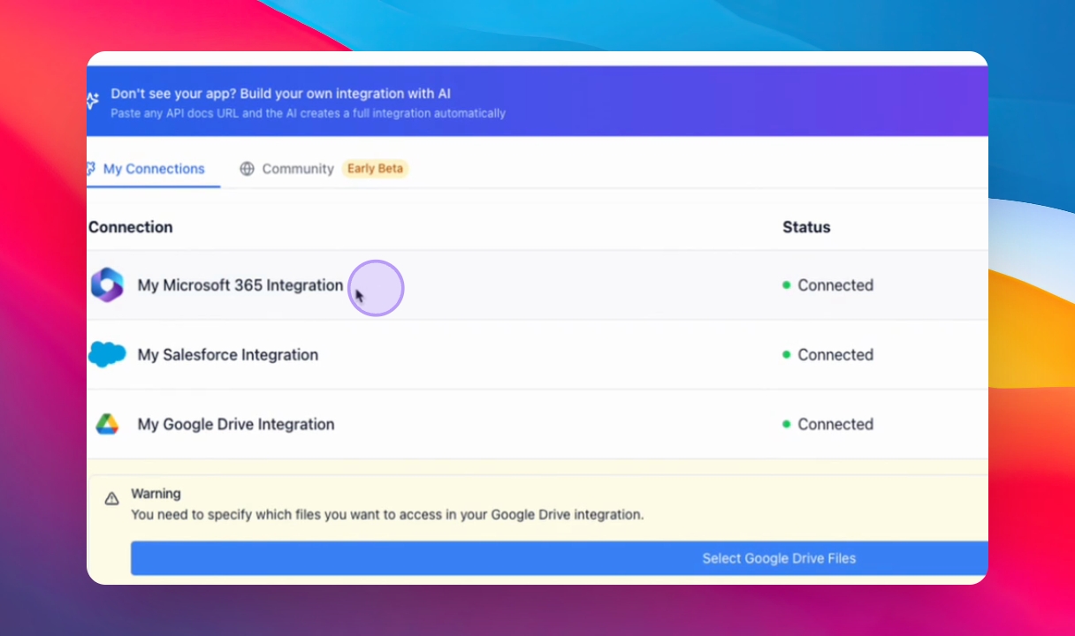This screenshot has height=636, width=1075.
Task: Click the Connection column header
Action: tap(130, 227)
